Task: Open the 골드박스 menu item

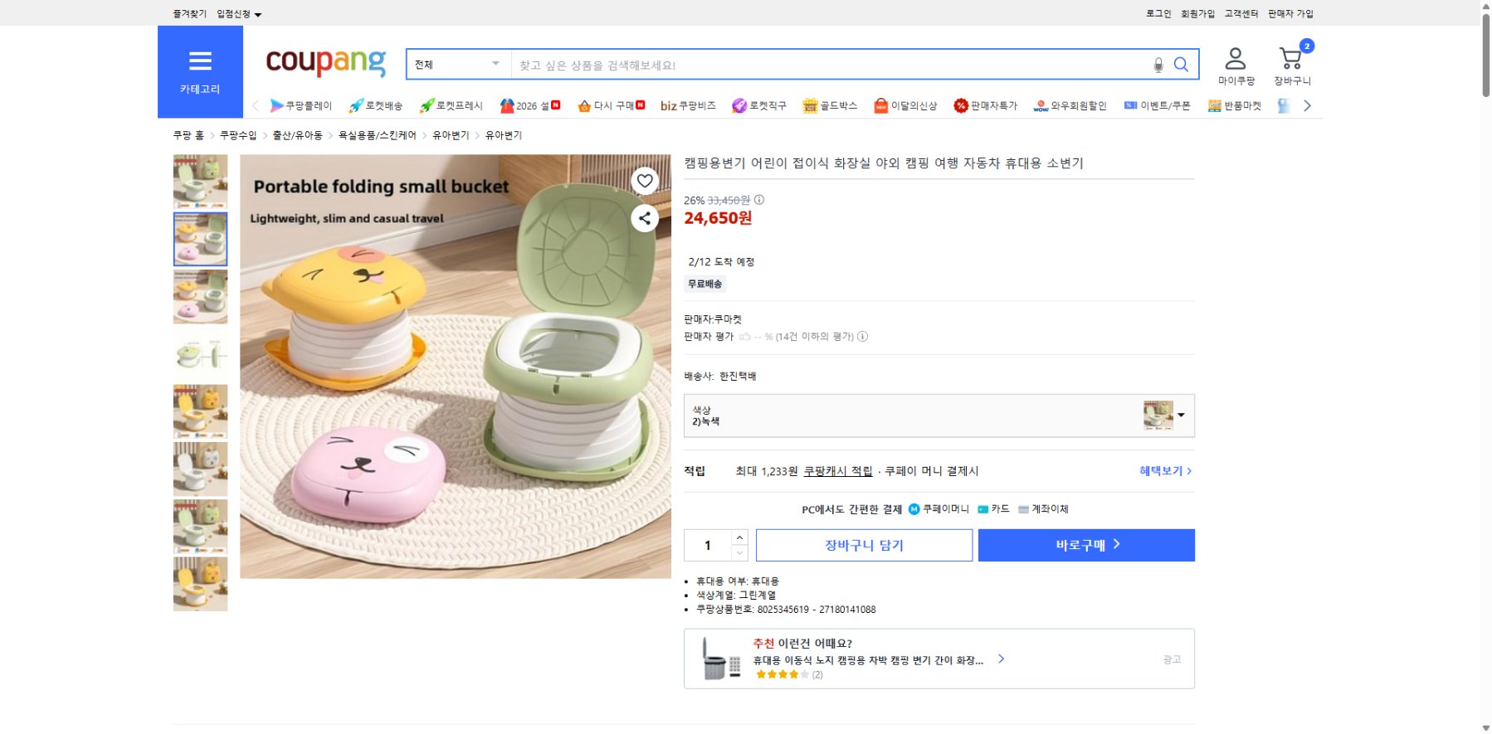Action: (830, 105)
